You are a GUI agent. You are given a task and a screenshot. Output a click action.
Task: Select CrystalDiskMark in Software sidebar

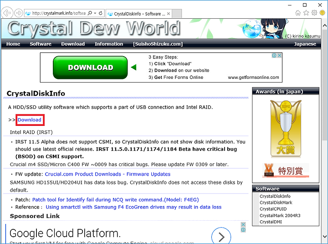click(x=276, y=202)
